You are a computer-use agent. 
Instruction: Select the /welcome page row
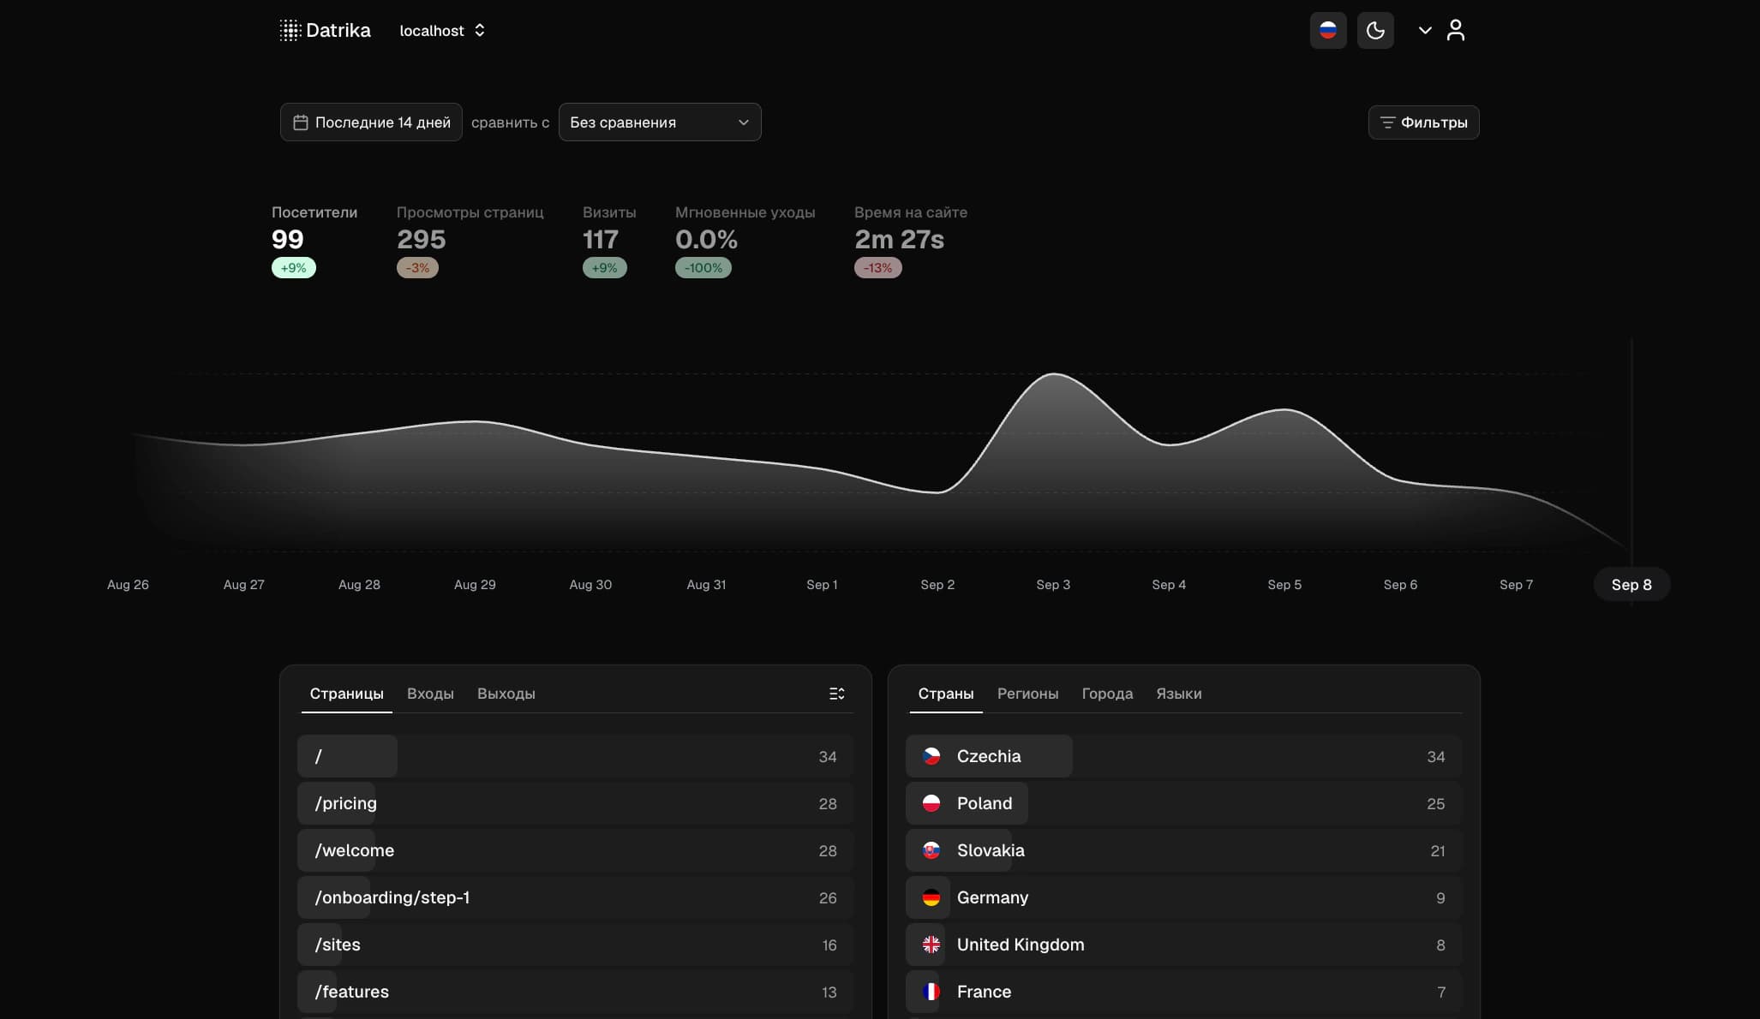click(x=576, y=850)
